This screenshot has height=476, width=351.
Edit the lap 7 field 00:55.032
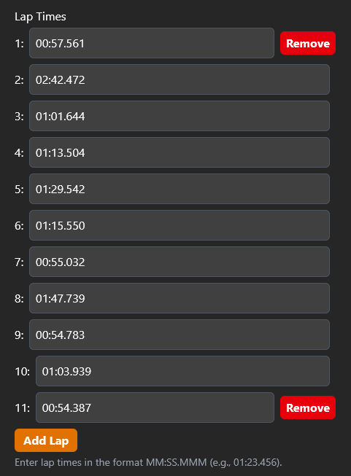180,262
